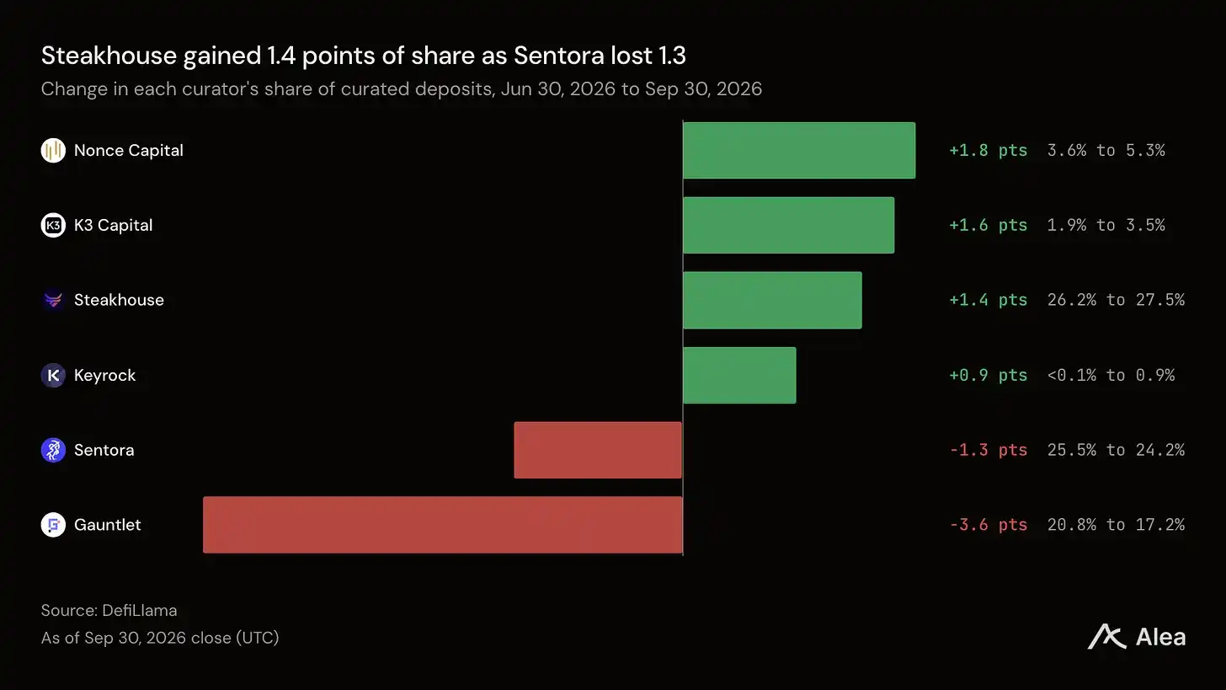1226x690 pixels.
Task: Click the Keyrock green bar
Action: (x=739, y=375)
